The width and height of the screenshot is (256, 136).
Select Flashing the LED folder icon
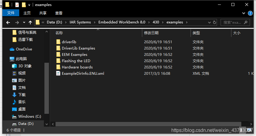point(58,61)
